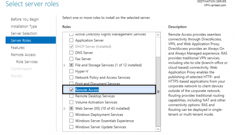
Task: Tick Windows Deployment Services checkbox
Action: point(71,115)
